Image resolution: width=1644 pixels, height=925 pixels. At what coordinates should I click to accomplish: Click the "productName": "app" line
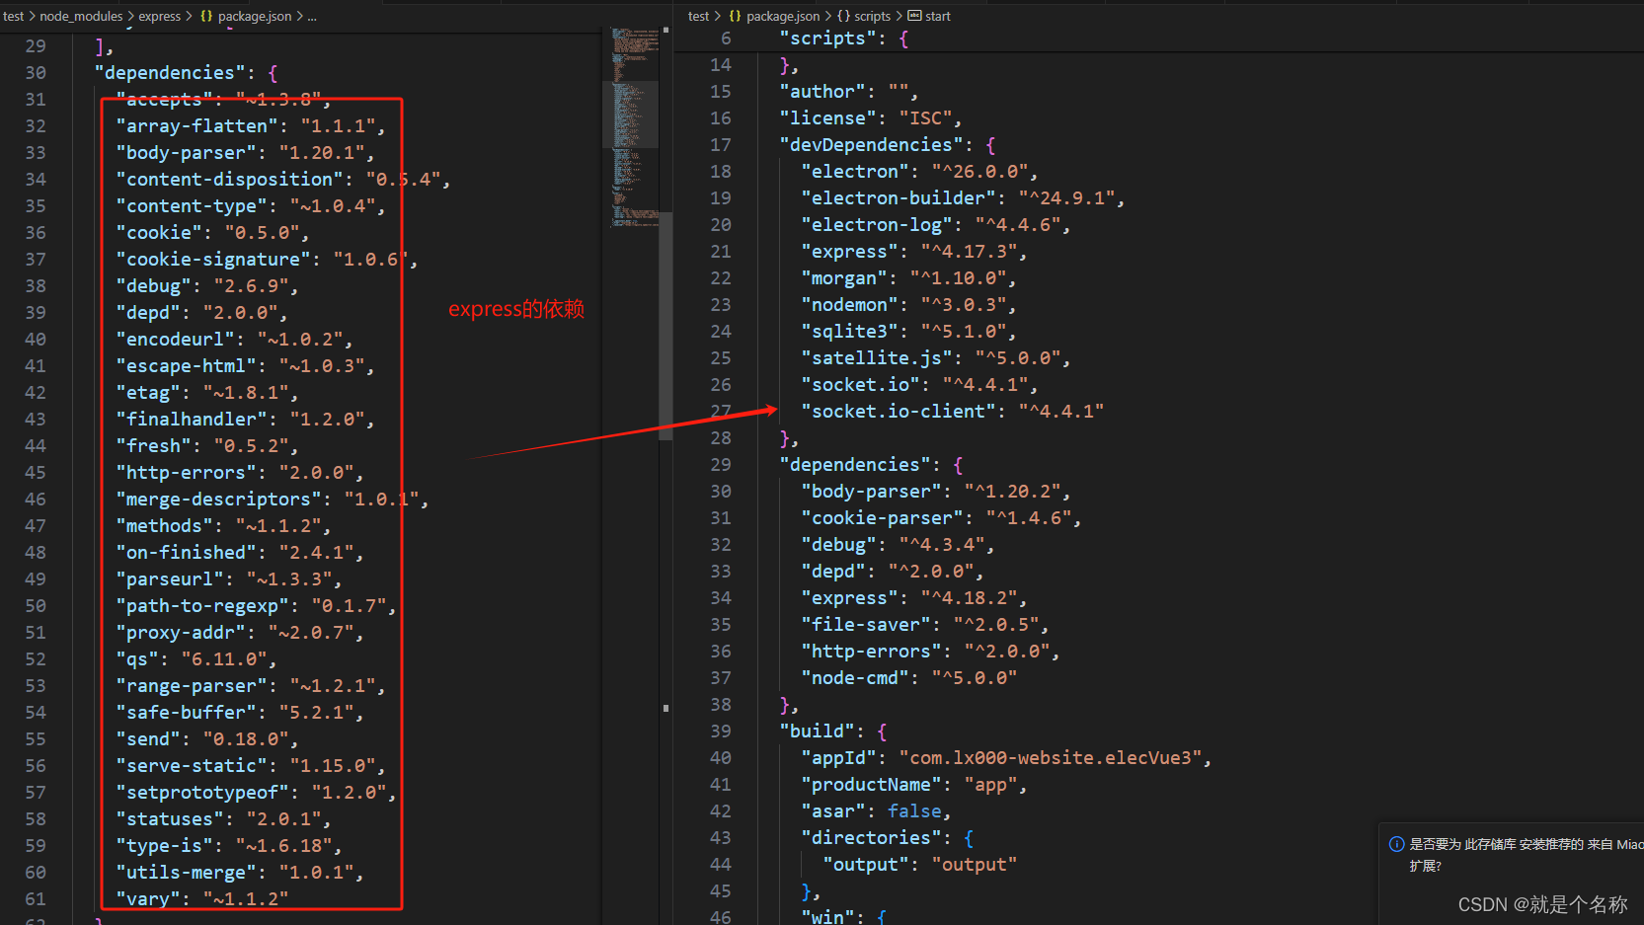(914, 785)
